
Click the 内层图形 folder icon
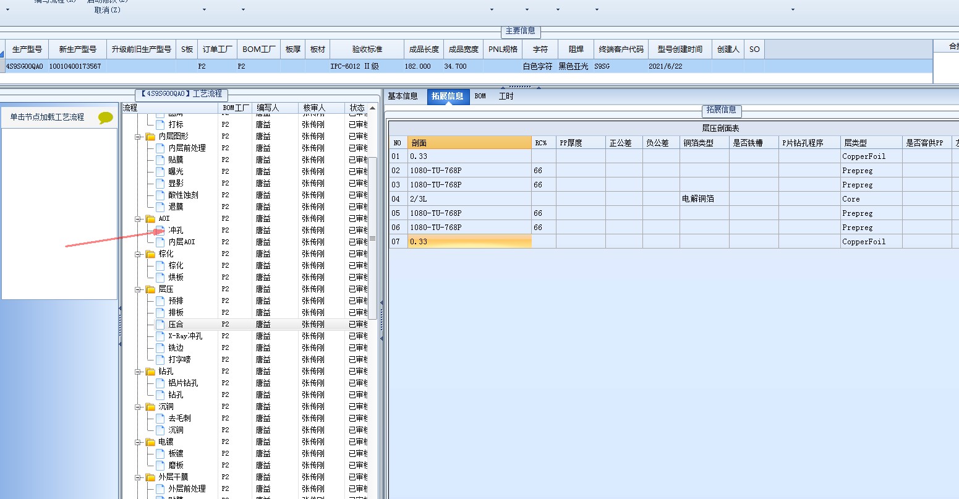click(x=150, y=136)
